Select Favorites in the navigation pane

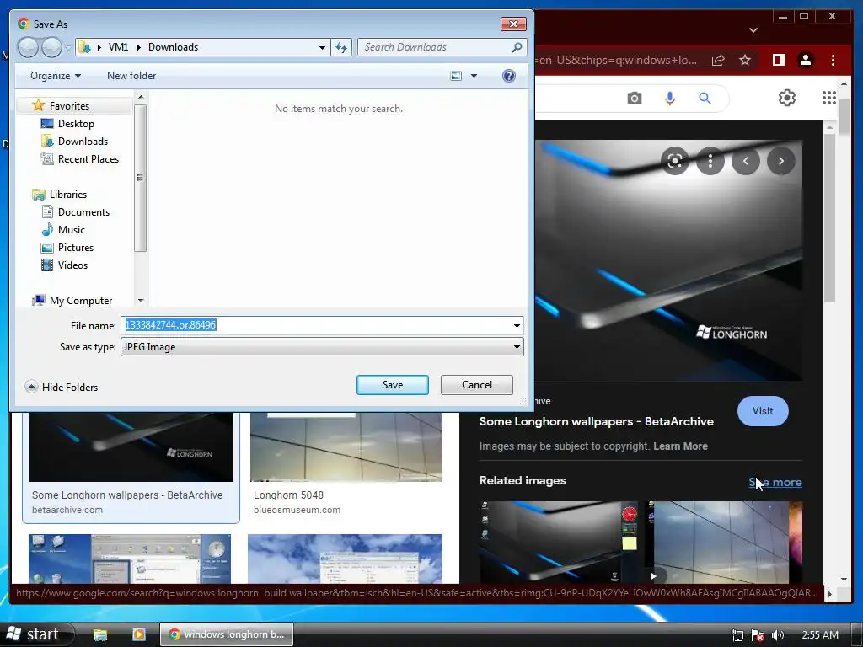69,105
